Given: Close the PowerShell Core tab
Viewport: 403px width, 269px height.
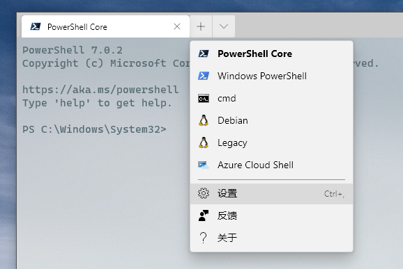Looking at the screenshot, I should click(x=177, y=26).
